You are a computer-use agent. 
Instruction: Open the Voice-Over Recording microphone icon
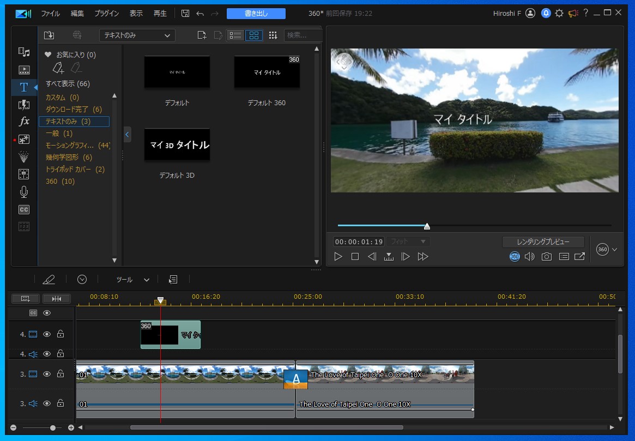pos(24,192)
